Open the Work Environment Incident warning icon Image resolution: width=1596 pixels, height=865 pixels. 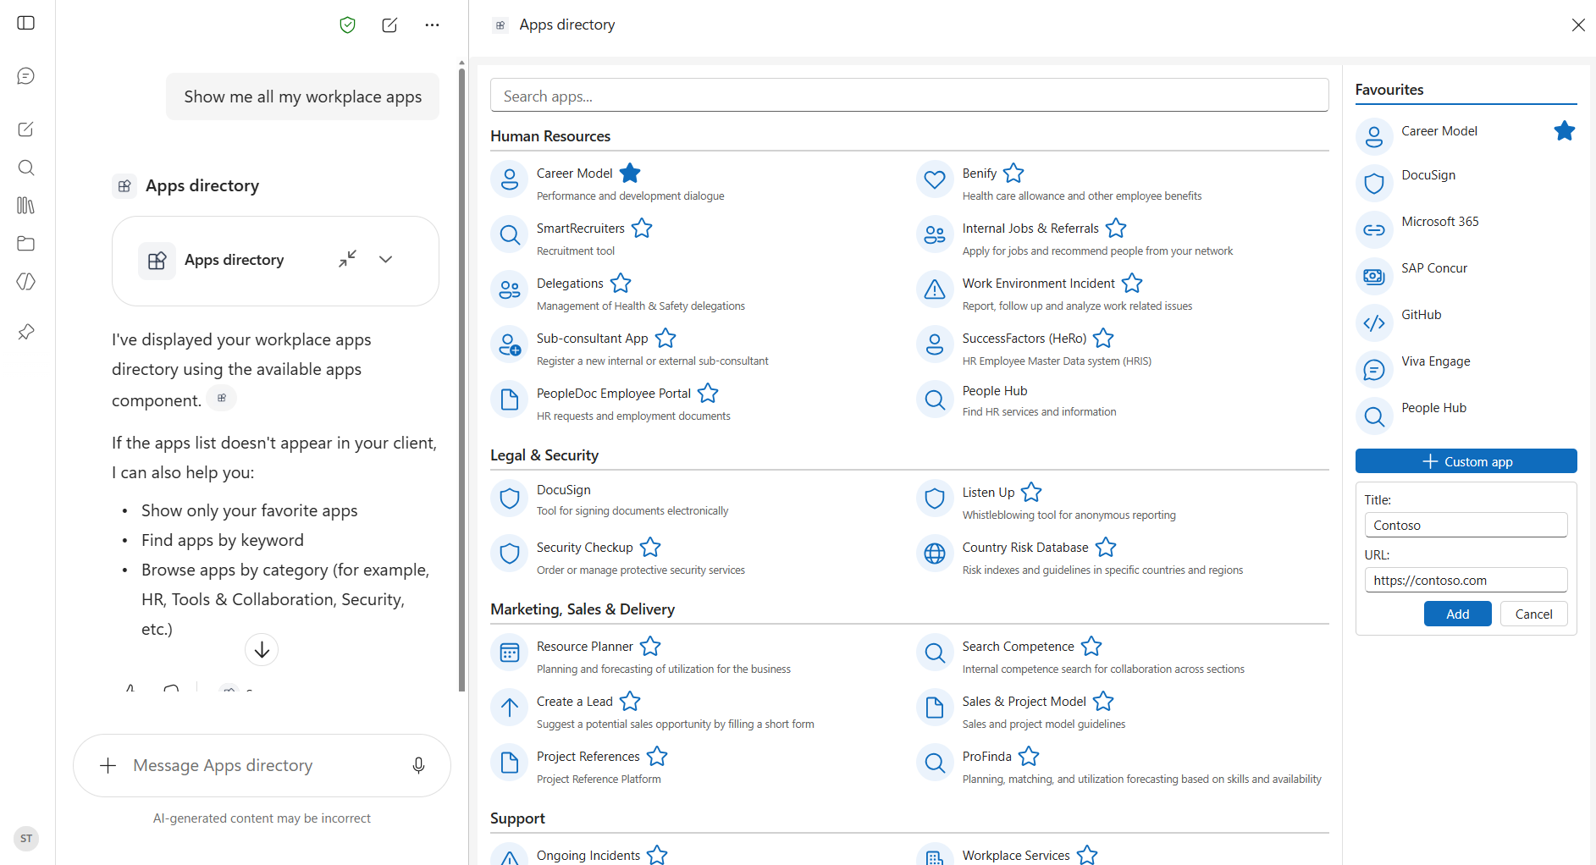(935, 289)
